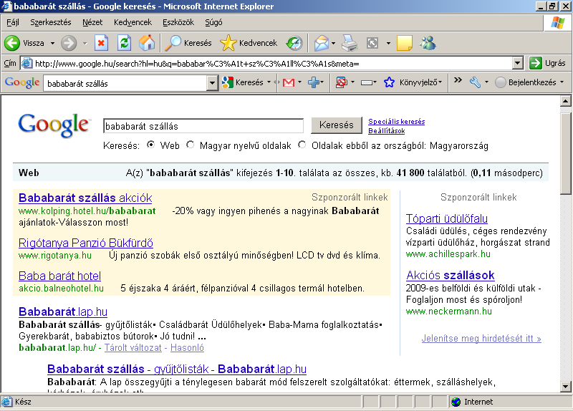Click the green Vissza back arrow
The image size is (573, 411).
pyautogui.click(x=12, y=43)
